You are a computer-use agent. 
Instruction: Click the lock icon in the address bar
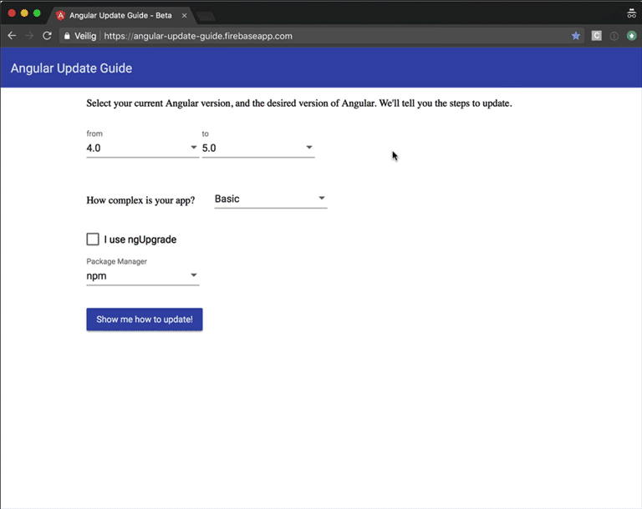(x=67, y=36)
